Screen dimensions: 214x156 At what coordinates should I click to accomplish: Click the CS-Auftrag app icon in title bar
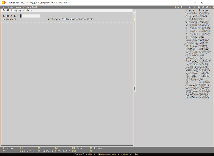coord(3,3)
